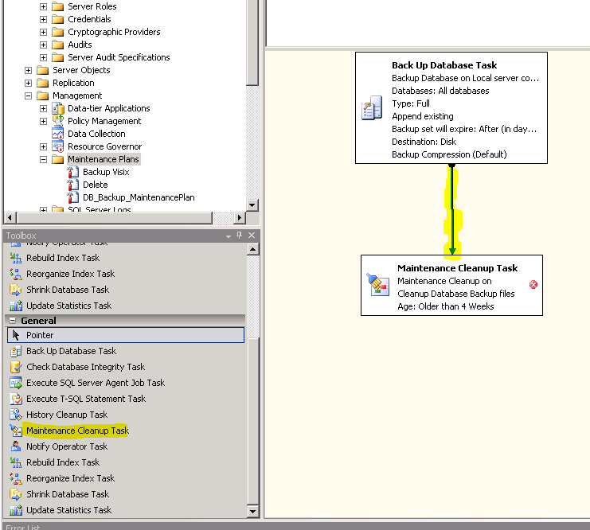Click the Policy Management icon
Screen dimensions: 590x530
coord(58,121)
